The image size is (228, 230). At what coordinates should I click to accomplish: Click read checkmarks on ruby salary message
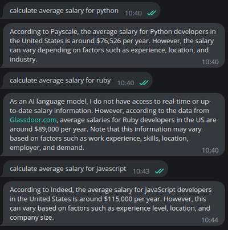tap(144, 83)
